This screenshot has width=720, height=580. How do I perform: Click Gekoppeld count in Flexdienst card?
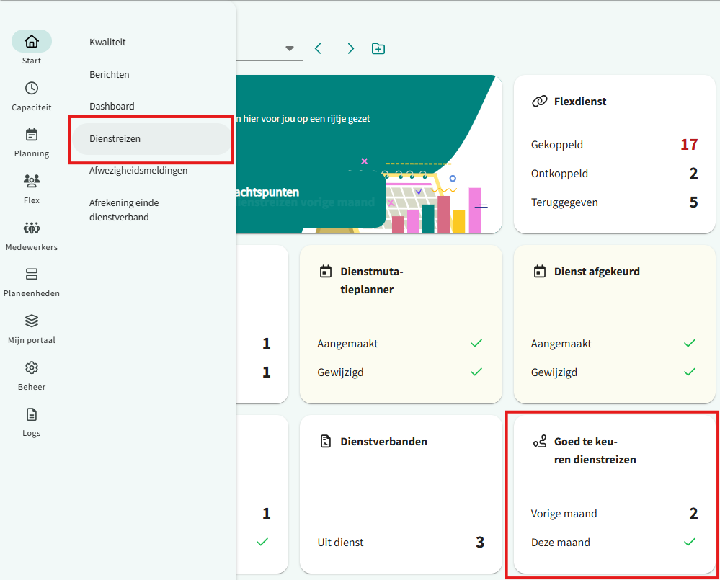coord(688,145)
